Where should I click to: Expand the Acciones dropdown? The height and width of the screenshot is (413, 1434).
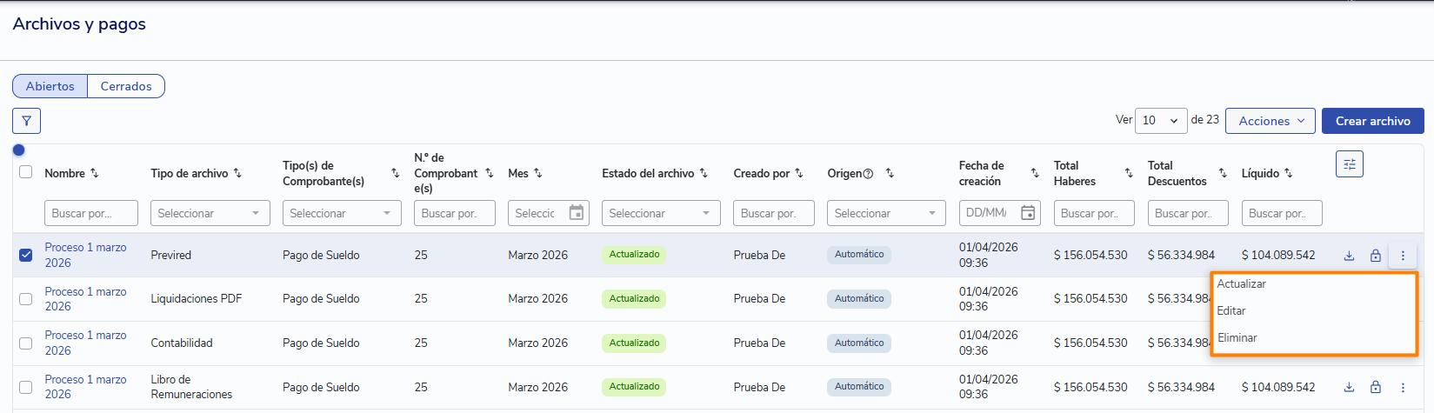(1271, 121)
